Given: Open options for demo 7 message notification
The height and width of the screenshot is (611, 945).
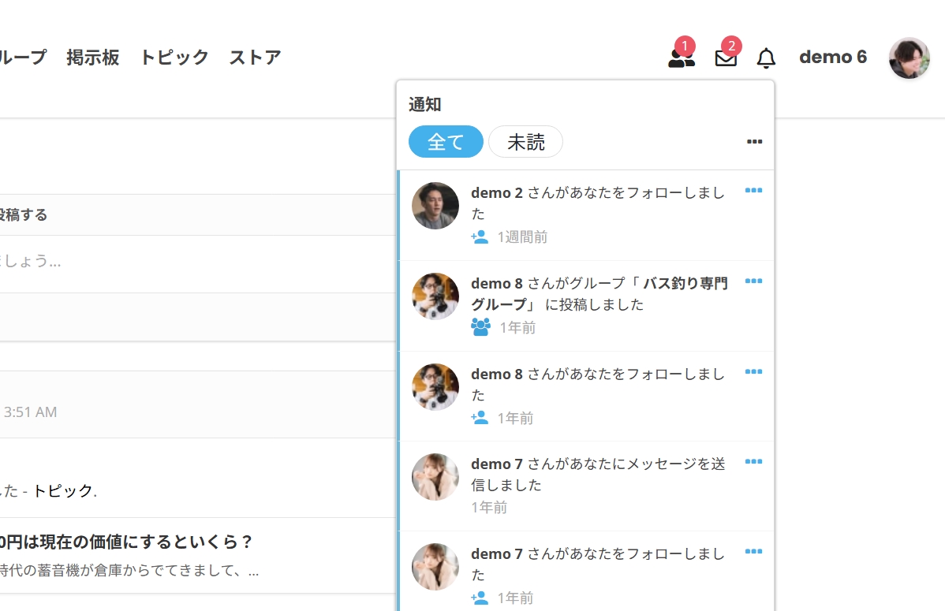Looking at the screenshot, I should pos(753,462).
